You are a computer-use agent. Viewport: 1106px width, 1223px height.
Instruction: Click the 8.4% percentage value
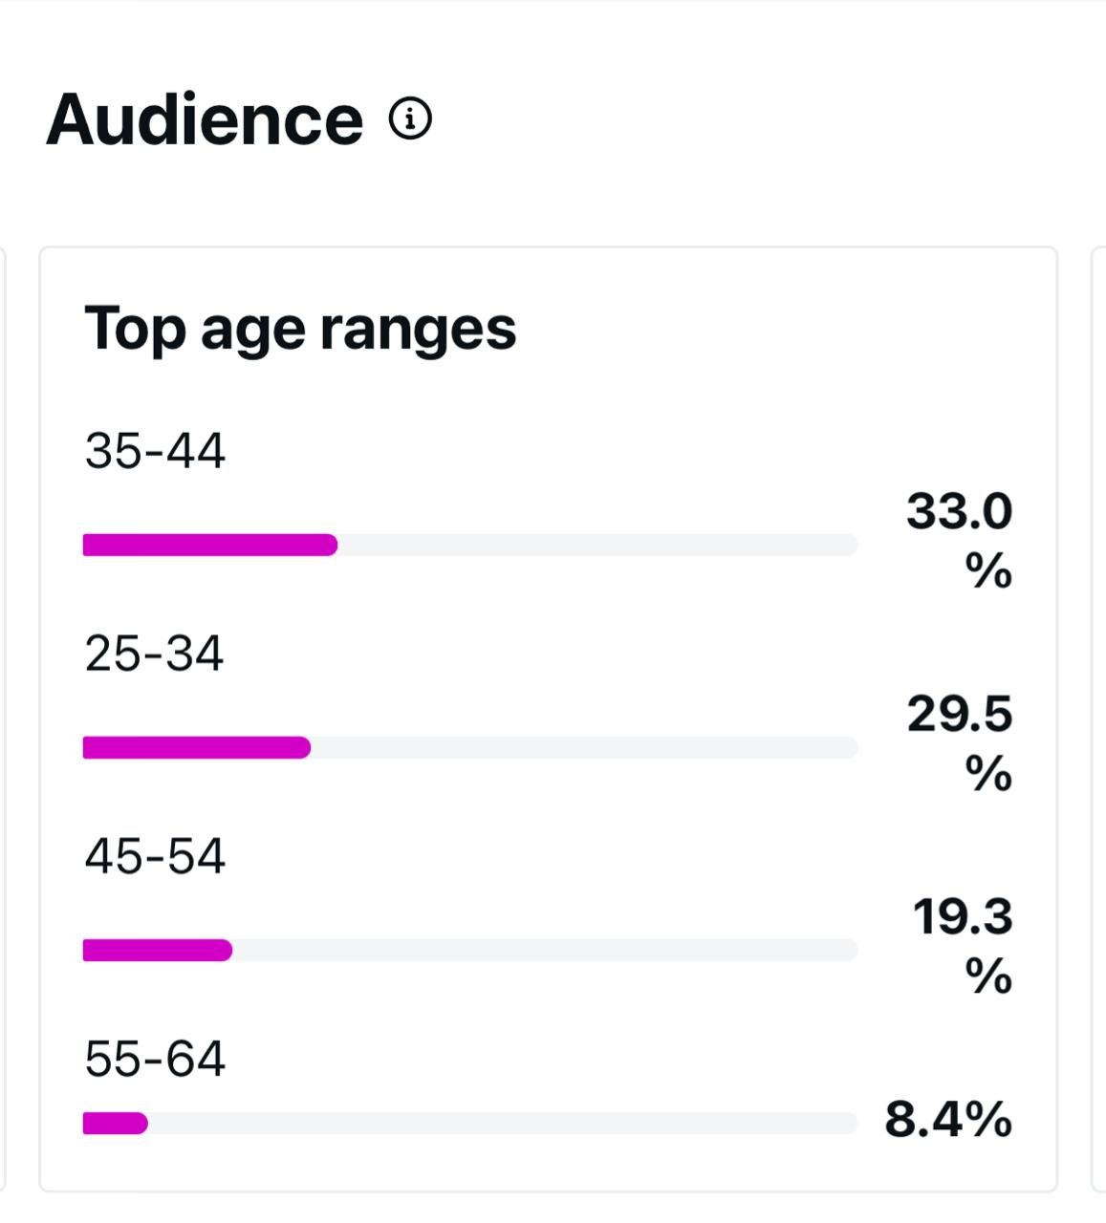948,1119
